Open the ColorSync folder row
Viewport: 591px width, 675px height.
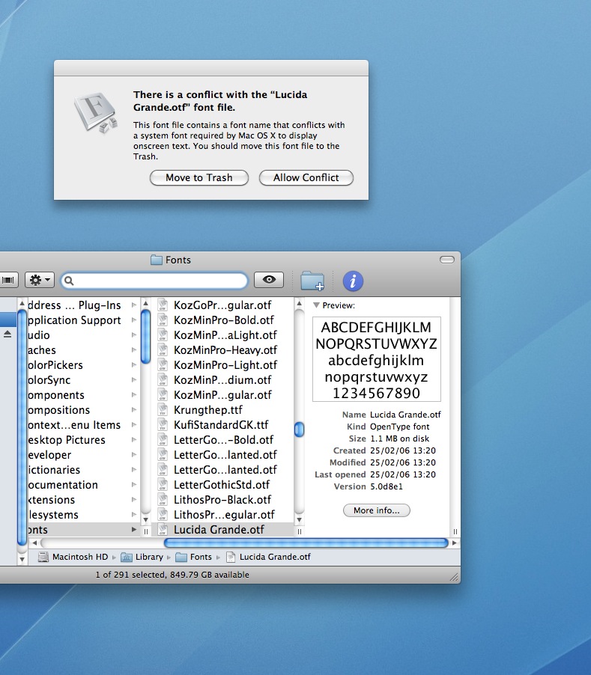[84, 380]
